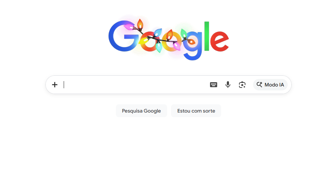Click the pink bulb hanging below second o
This screenshot has width=322, height=169.
pos(176,46)
